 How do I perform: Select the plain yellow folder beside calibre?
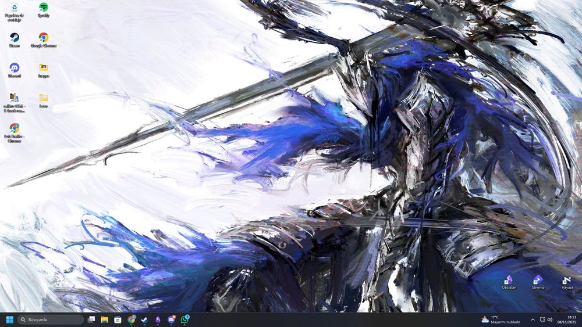tap(44, 100)
